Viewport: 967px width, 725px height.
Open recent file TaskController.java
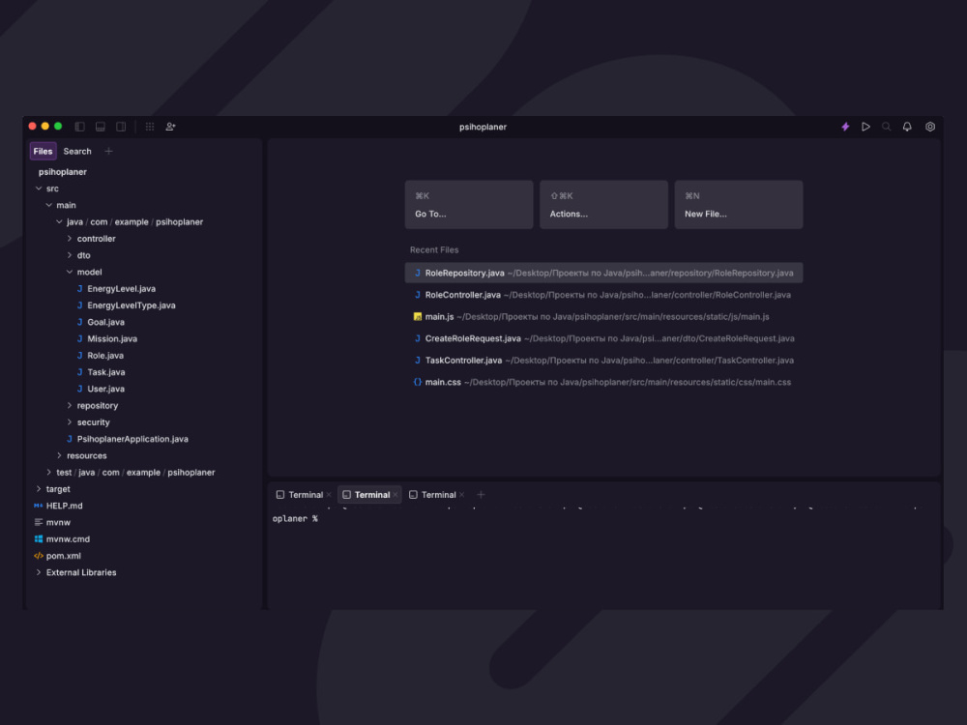[603, 360]
